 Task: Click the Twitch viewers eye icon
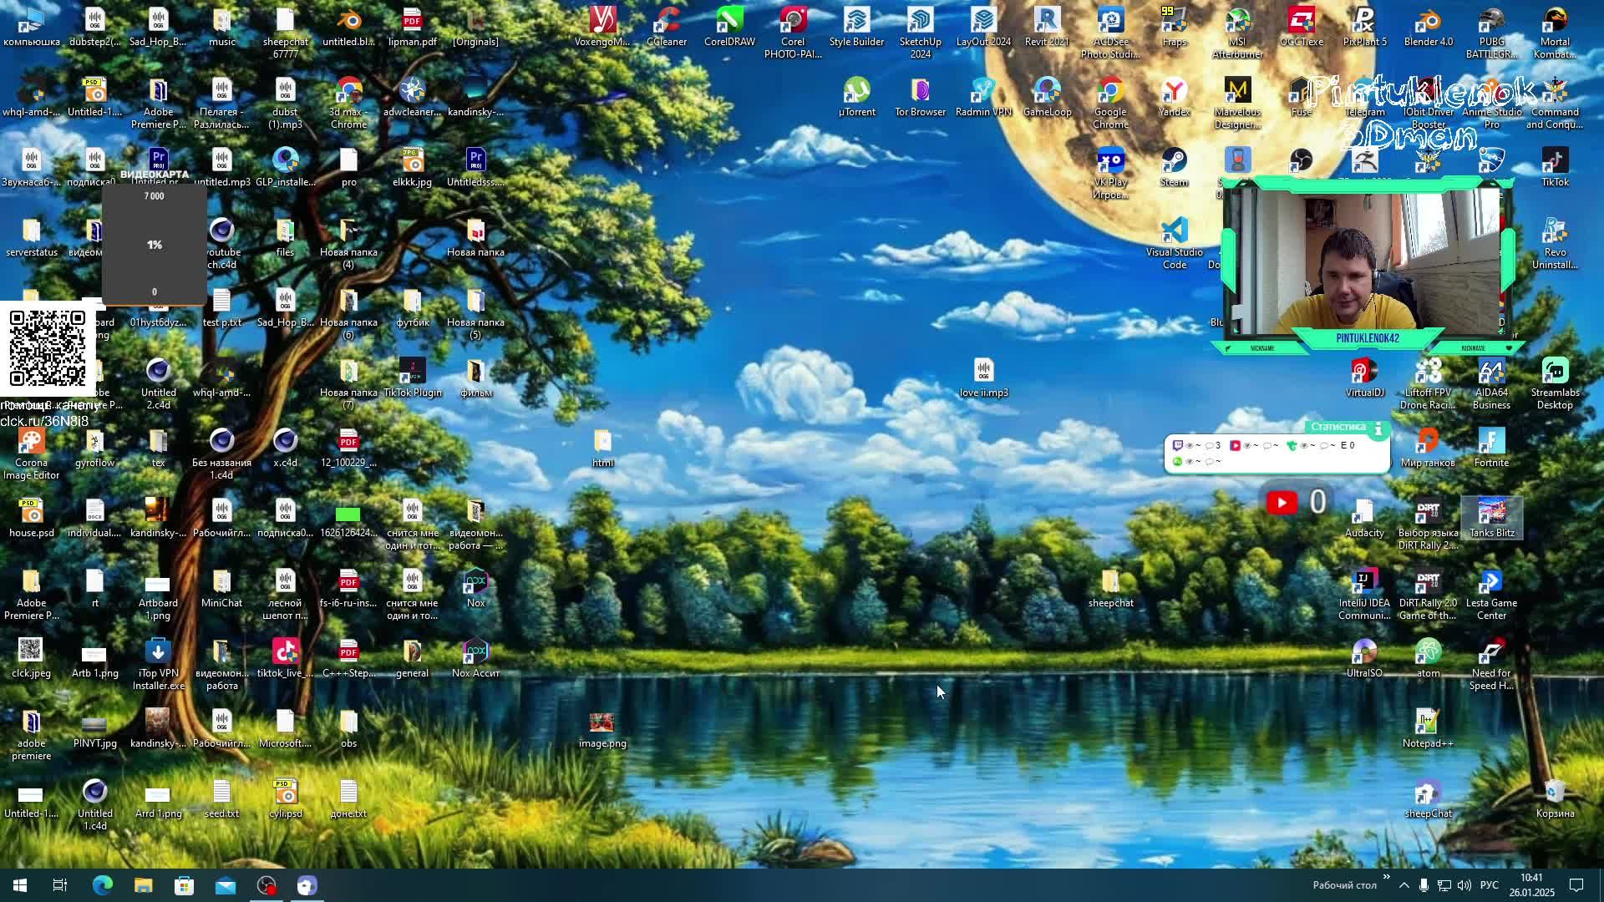(x=1190, y=446)
